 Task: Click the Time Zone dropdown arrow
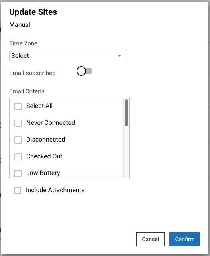[x=120, y=56]
